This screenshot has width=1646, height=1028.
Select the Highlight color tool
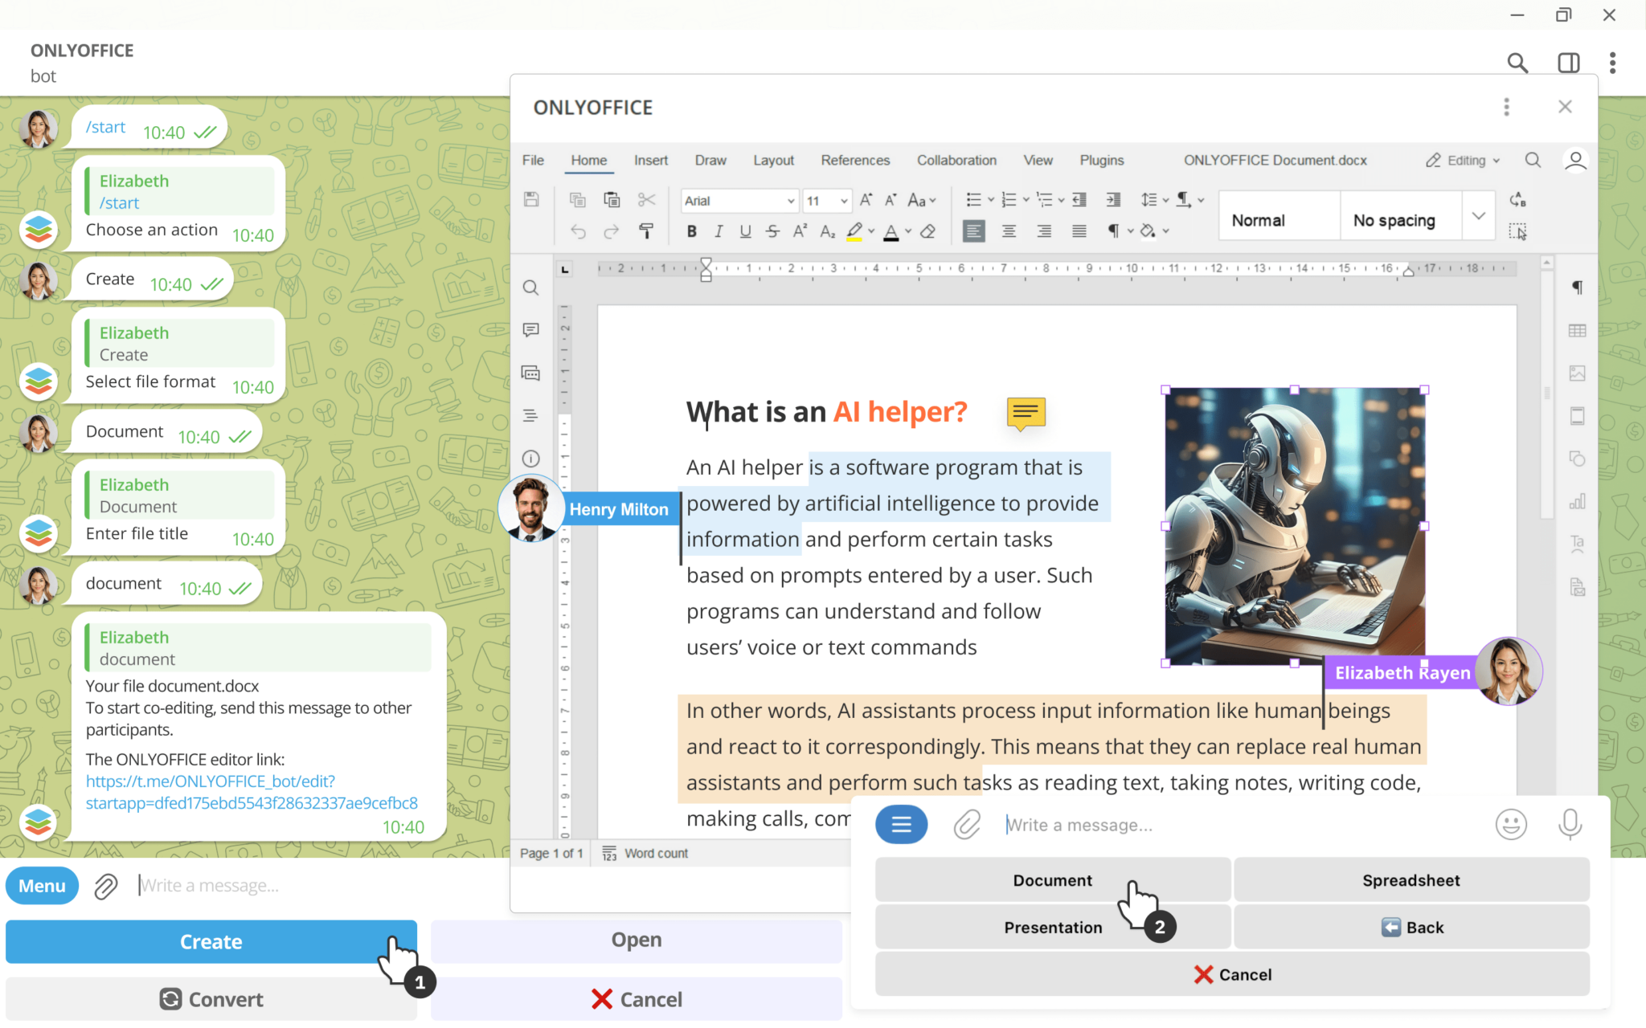(x=855, y=231)
